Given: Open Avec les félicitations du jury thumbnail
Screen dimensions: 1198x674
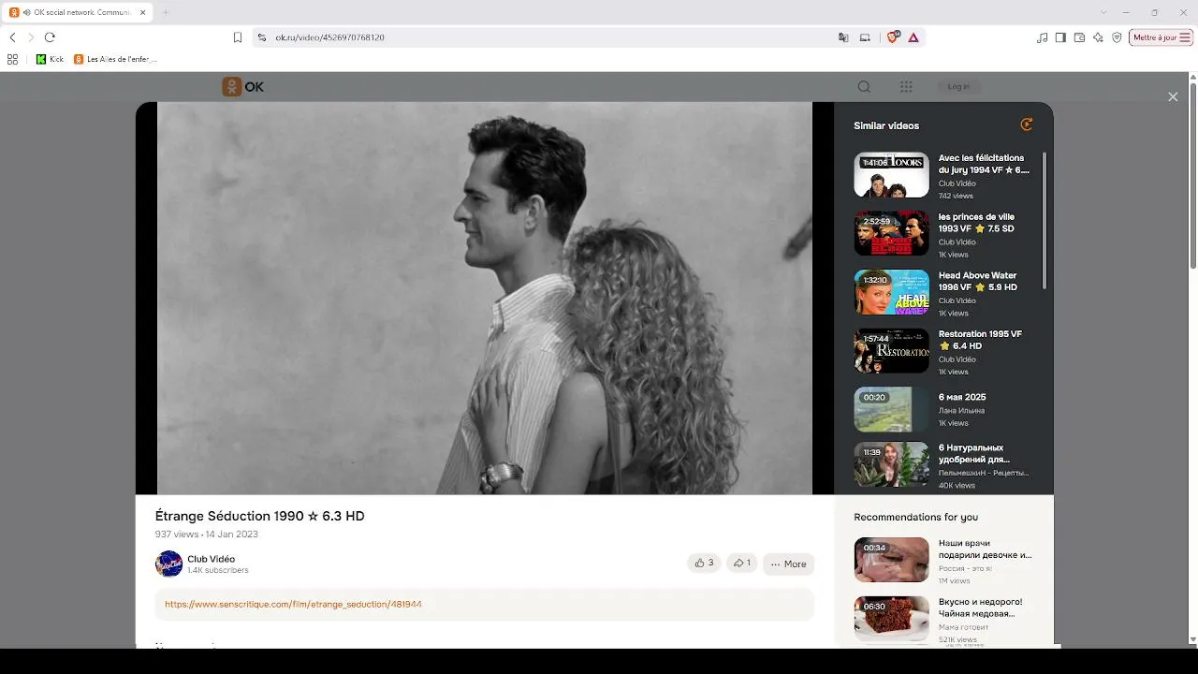Looking at the screenshot, I should click(x=891, y=175).
